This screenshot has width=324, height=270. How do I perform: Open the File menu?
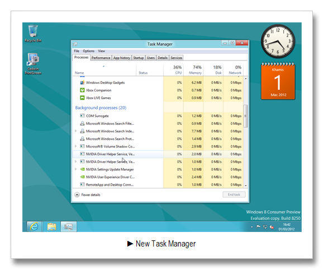click(77, 51)
